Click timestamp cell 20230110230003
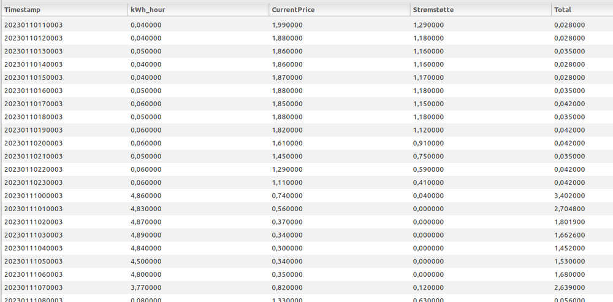 pyautogui.click(x=34, y=182)
